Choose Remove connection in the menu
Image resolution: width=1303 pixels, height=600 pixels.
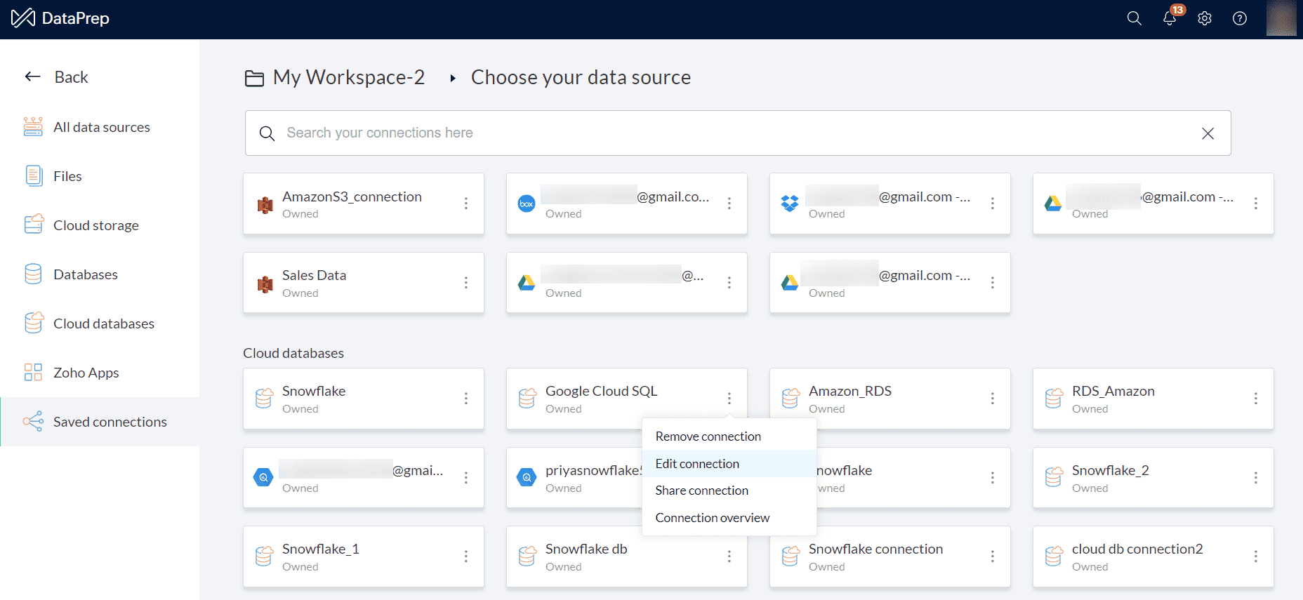coord(708,436)
